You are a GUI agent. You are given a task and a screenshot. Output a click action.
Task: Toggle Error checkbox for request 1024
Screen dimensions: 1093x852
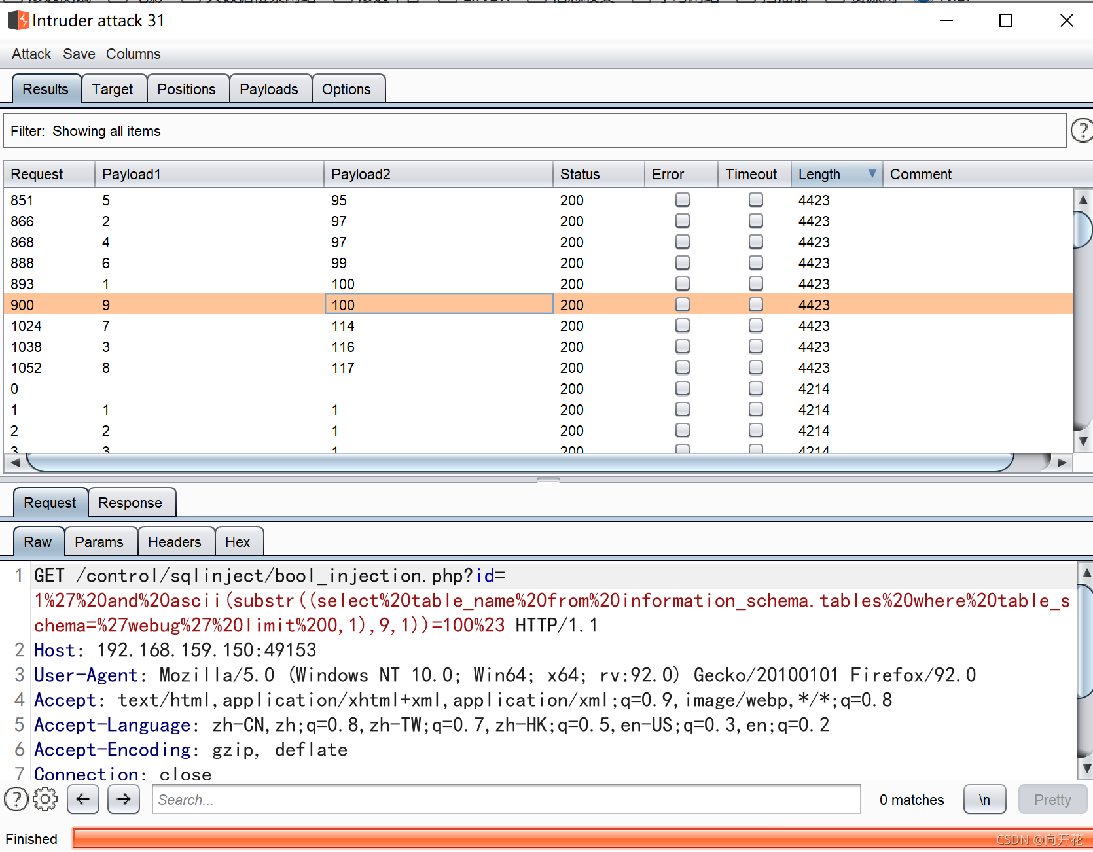coord(683,325)
